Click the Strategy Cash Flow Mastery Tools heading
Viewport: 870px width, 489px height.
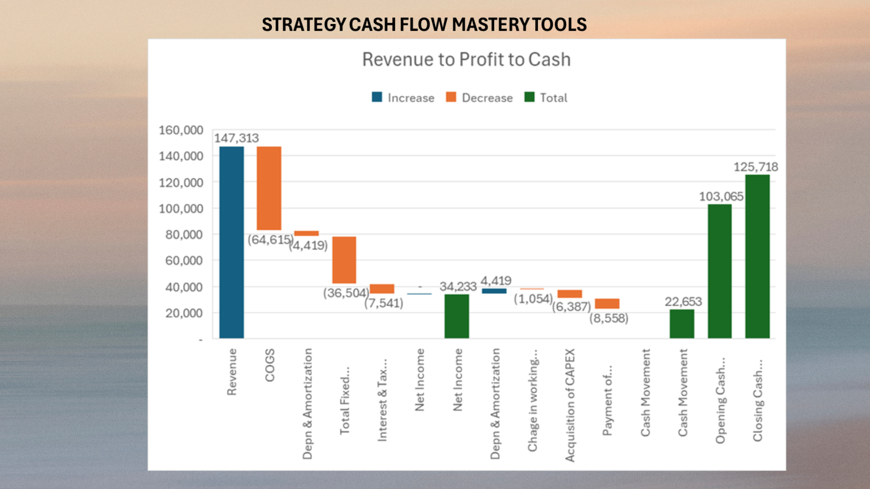pyautogui.click(x=424, y=24)
